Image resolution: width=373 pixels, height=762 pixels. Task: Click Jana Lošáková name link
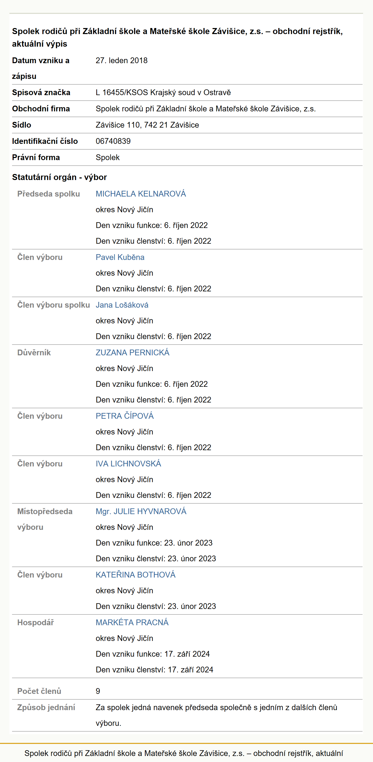click(x=122, y=305)
